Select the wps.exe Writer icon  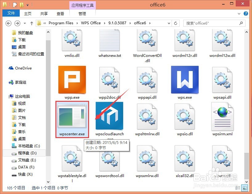point(185,80)
